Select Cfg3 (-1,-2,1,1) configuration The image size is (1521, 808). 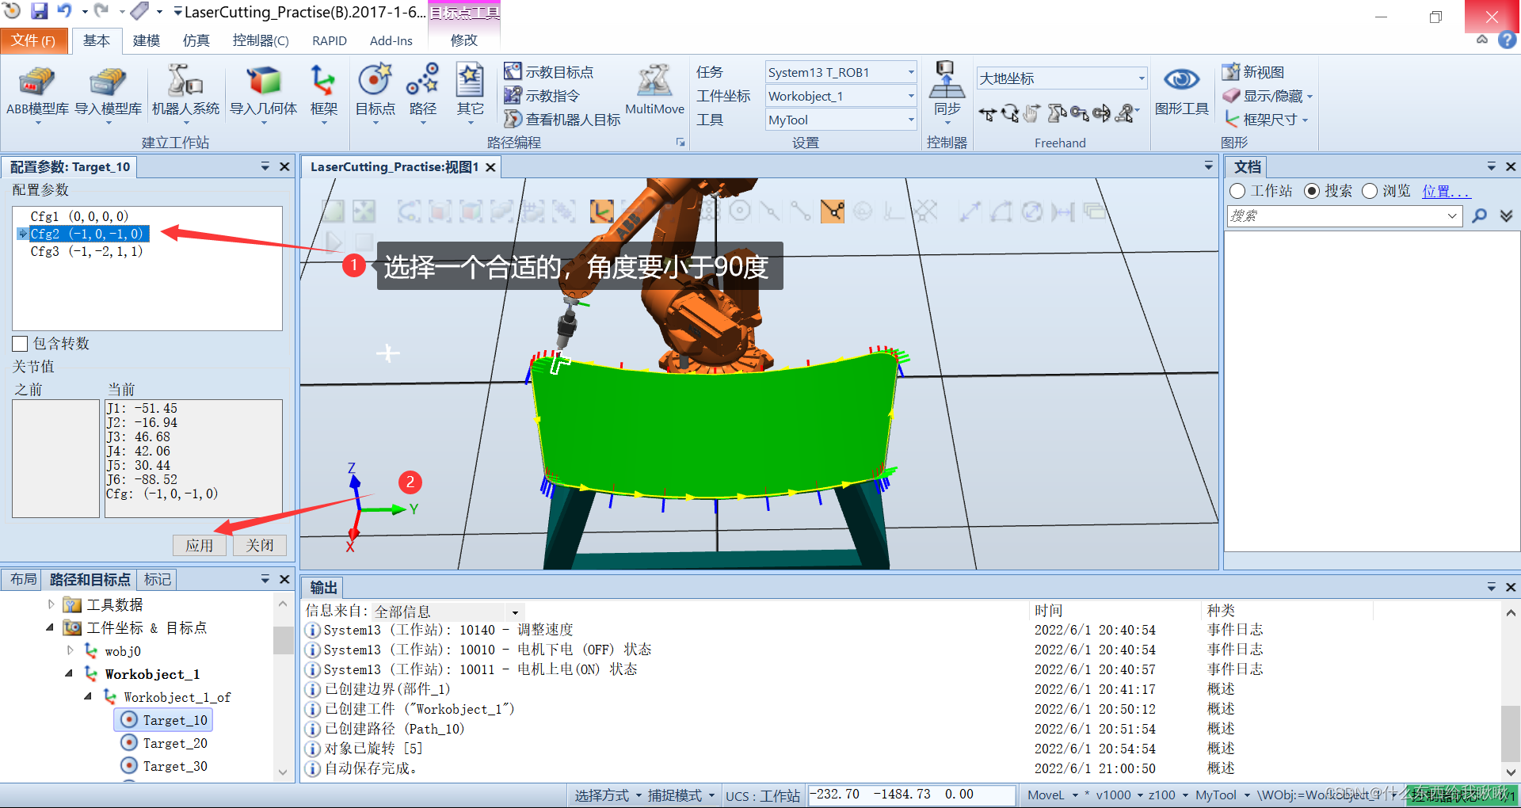point(86,251)
